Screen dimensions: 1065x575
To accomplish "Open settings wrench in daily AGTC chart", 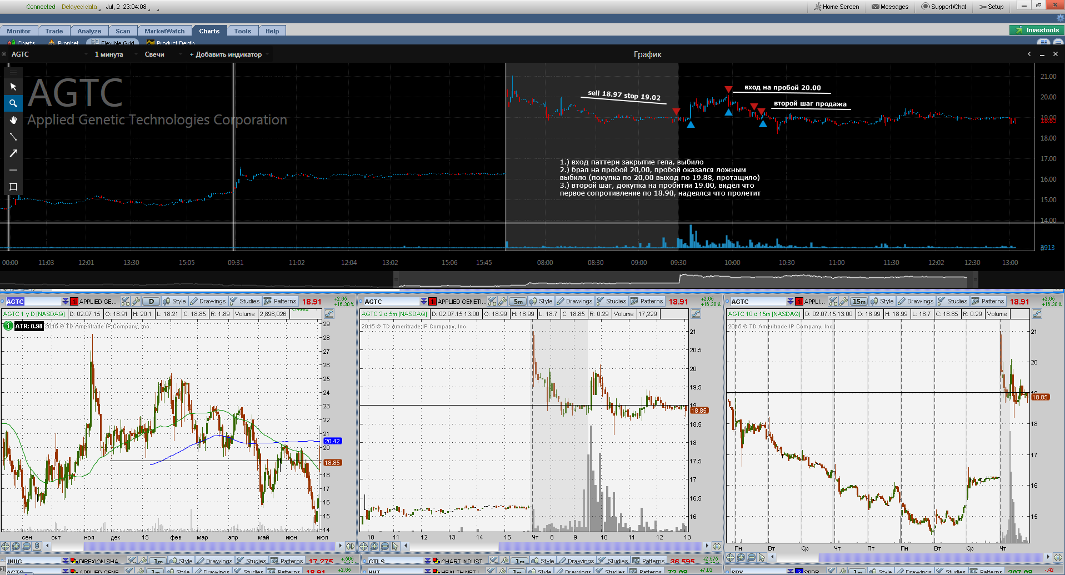I will (136, 301).
